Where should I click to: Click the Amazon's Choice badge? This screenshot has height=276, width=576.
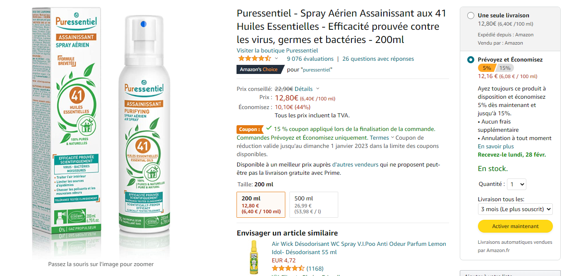pos(259,69)
